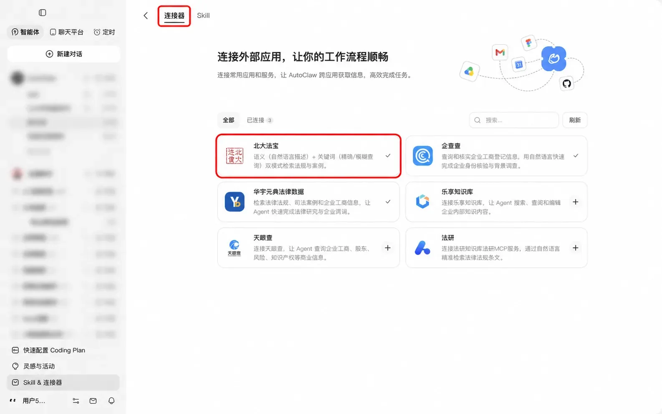This screenshot has width=662, height=414.
Task: Open the mail inbox icon
Action: 93,401
